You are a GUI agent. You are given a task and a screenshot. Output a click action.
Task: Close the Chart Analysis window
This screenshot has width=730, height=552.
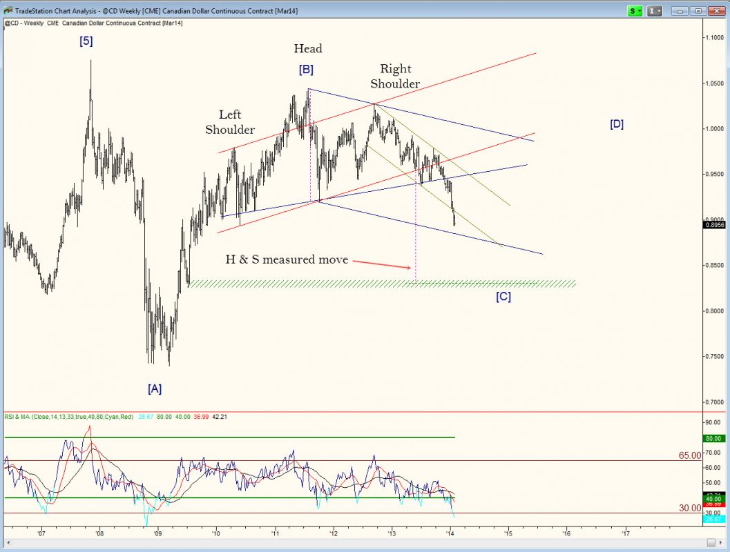[x=715, y=10]
